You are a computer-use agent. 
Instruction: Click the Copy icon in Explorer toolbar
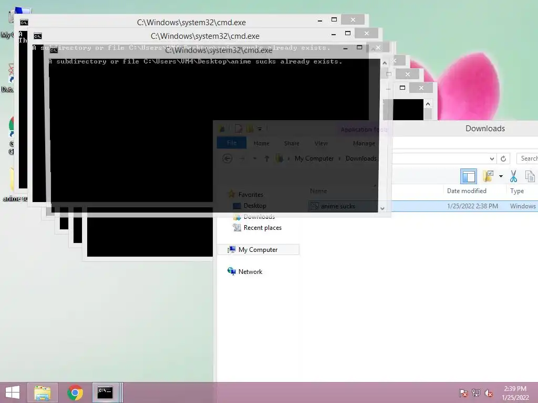coord(530,176)
